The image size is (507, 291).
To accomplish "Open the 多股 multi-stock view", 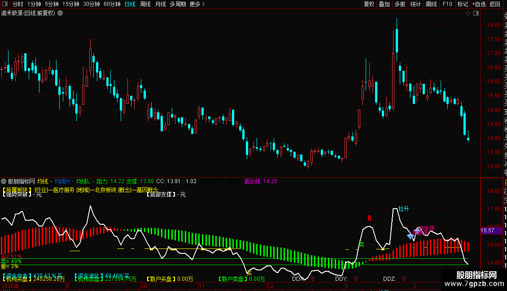I will (x=400, y=4).
